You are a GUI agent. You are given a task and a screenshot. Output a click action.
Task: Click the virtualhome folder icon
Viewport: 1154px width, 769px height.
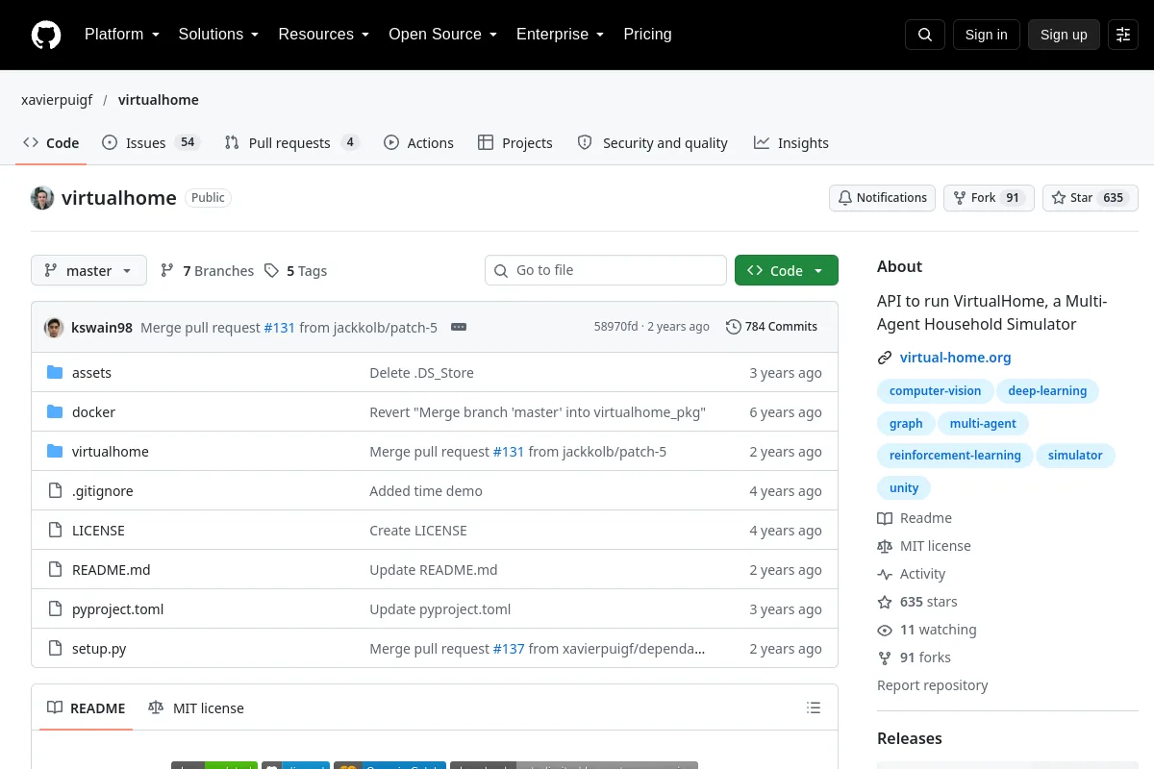tap(55, 452)
